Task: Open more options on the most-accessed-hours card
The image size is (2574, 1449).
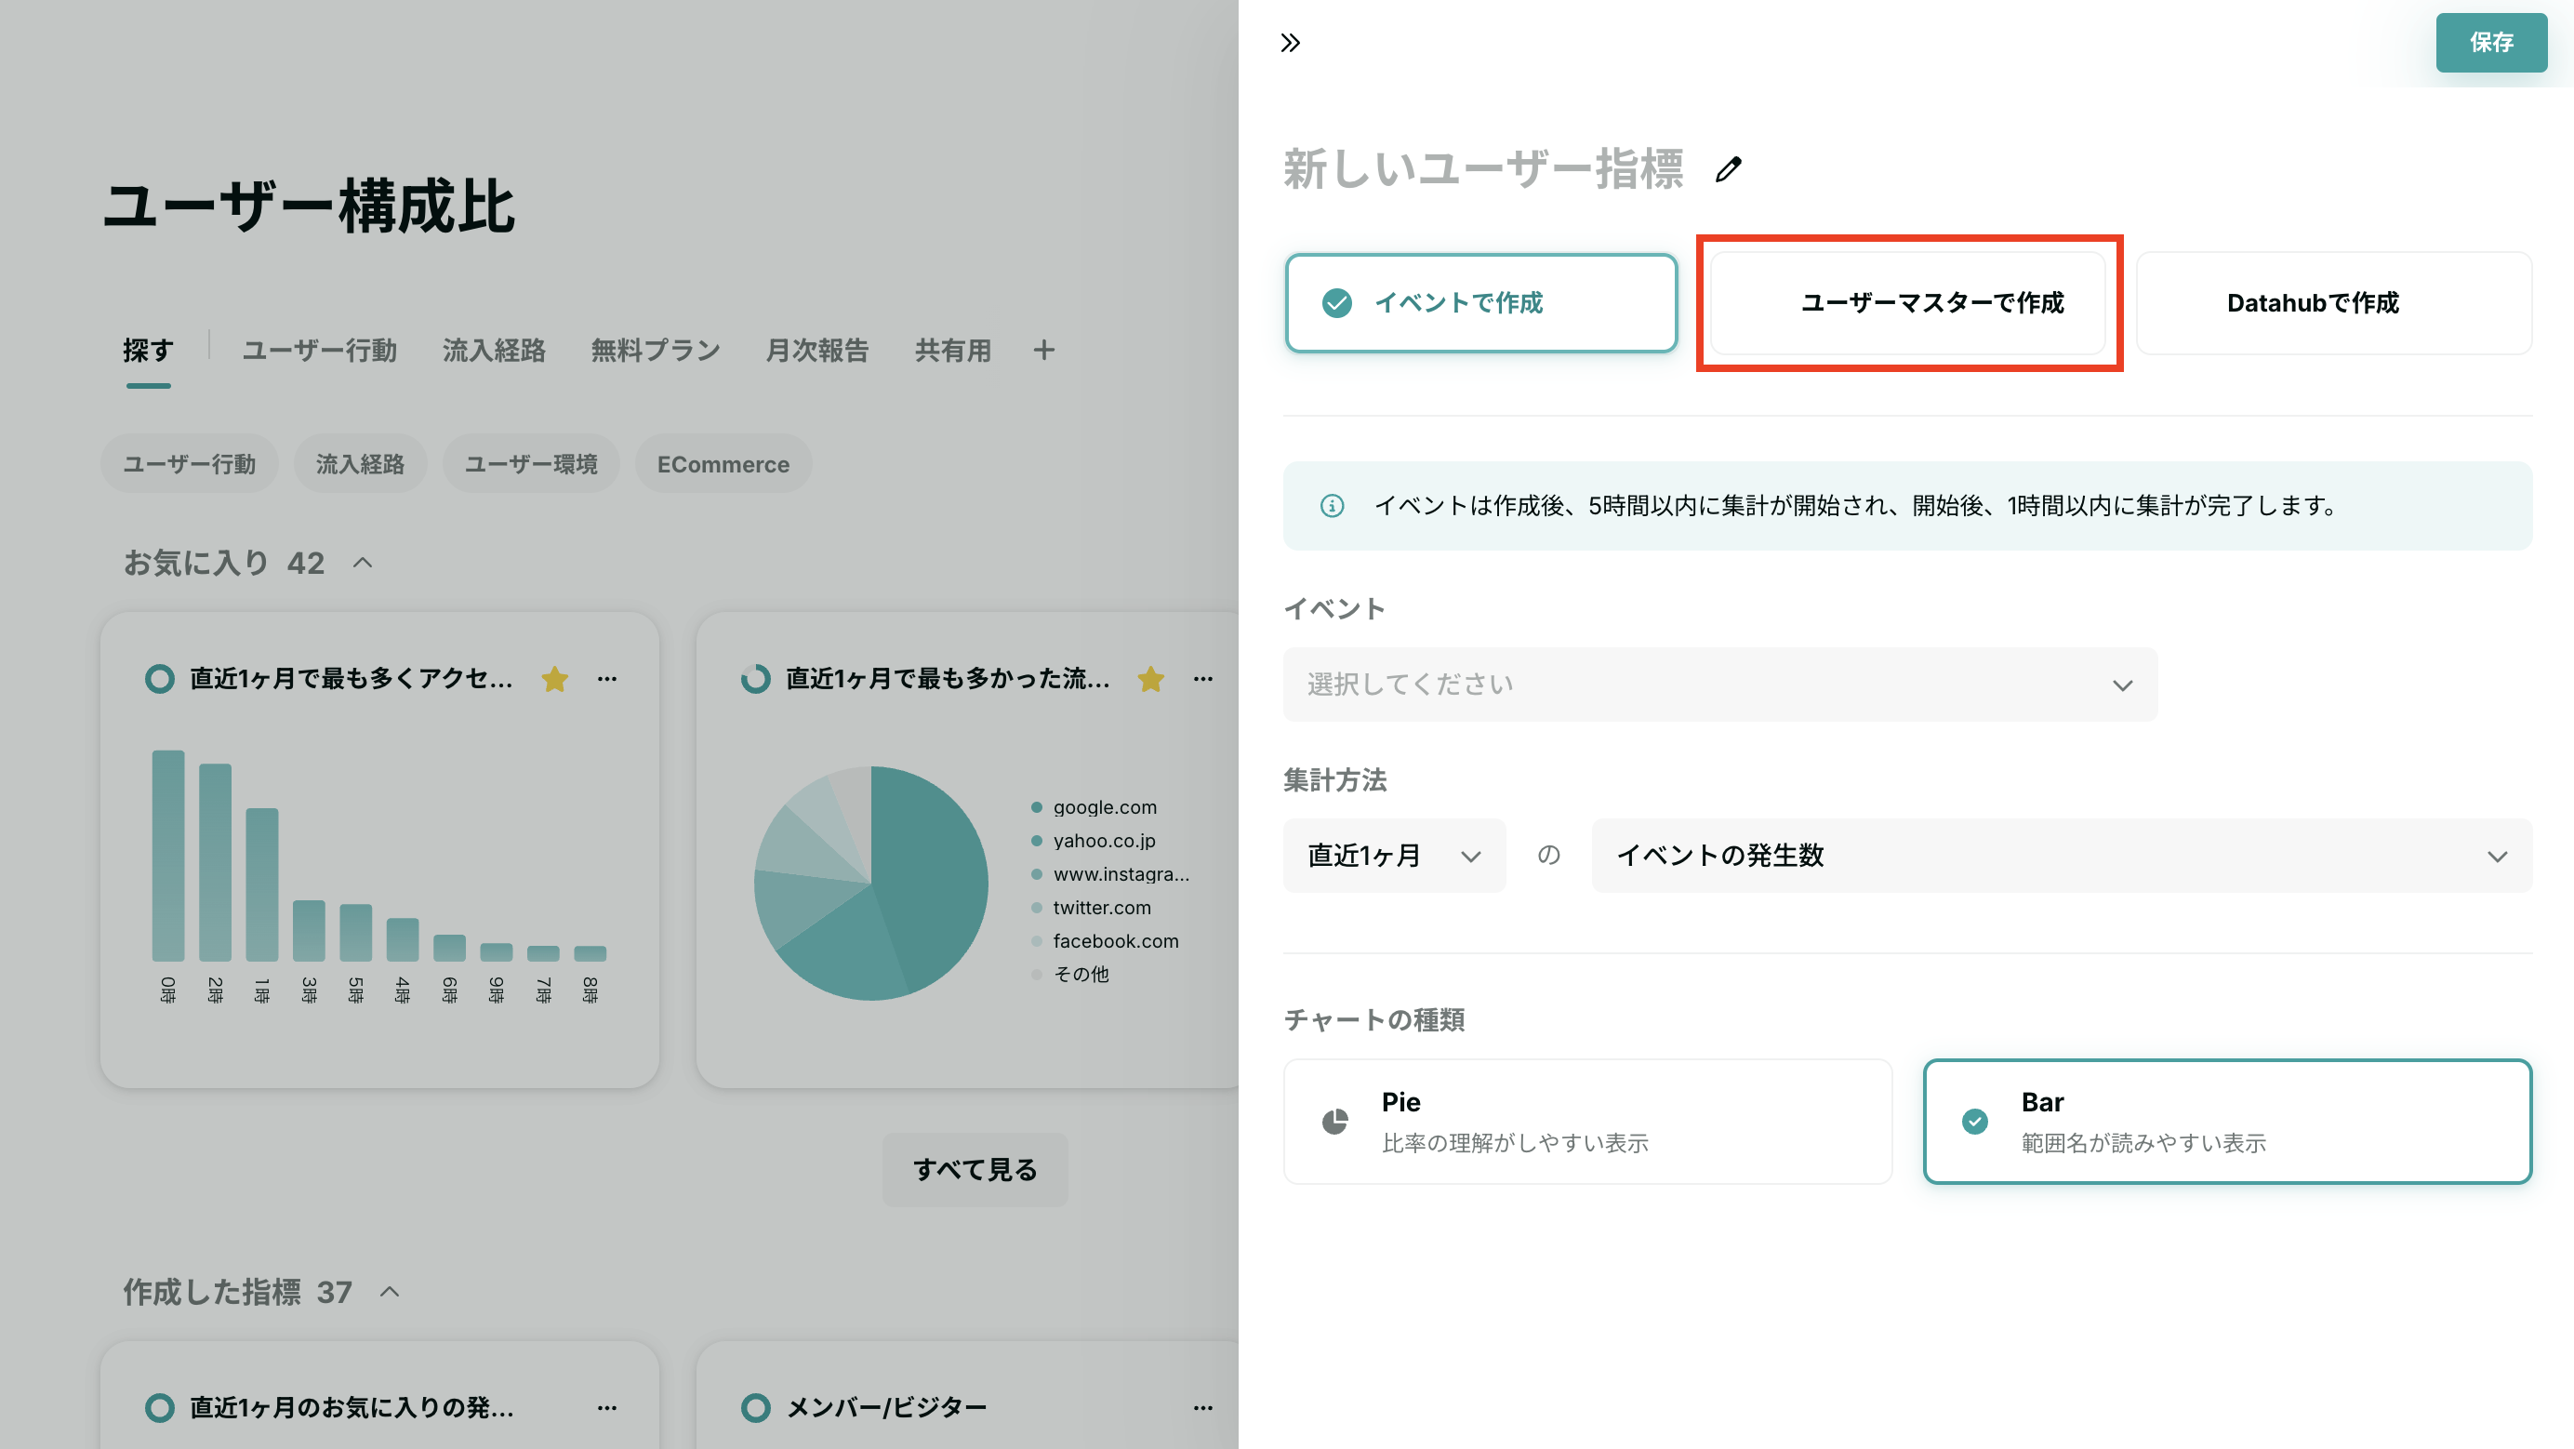Action: tap(607, 680)
